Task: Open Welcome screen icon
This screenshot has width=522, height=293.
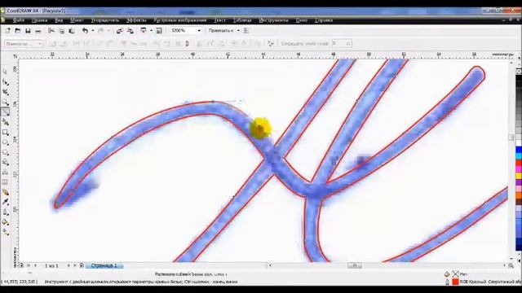Action: tap(159, 31)
